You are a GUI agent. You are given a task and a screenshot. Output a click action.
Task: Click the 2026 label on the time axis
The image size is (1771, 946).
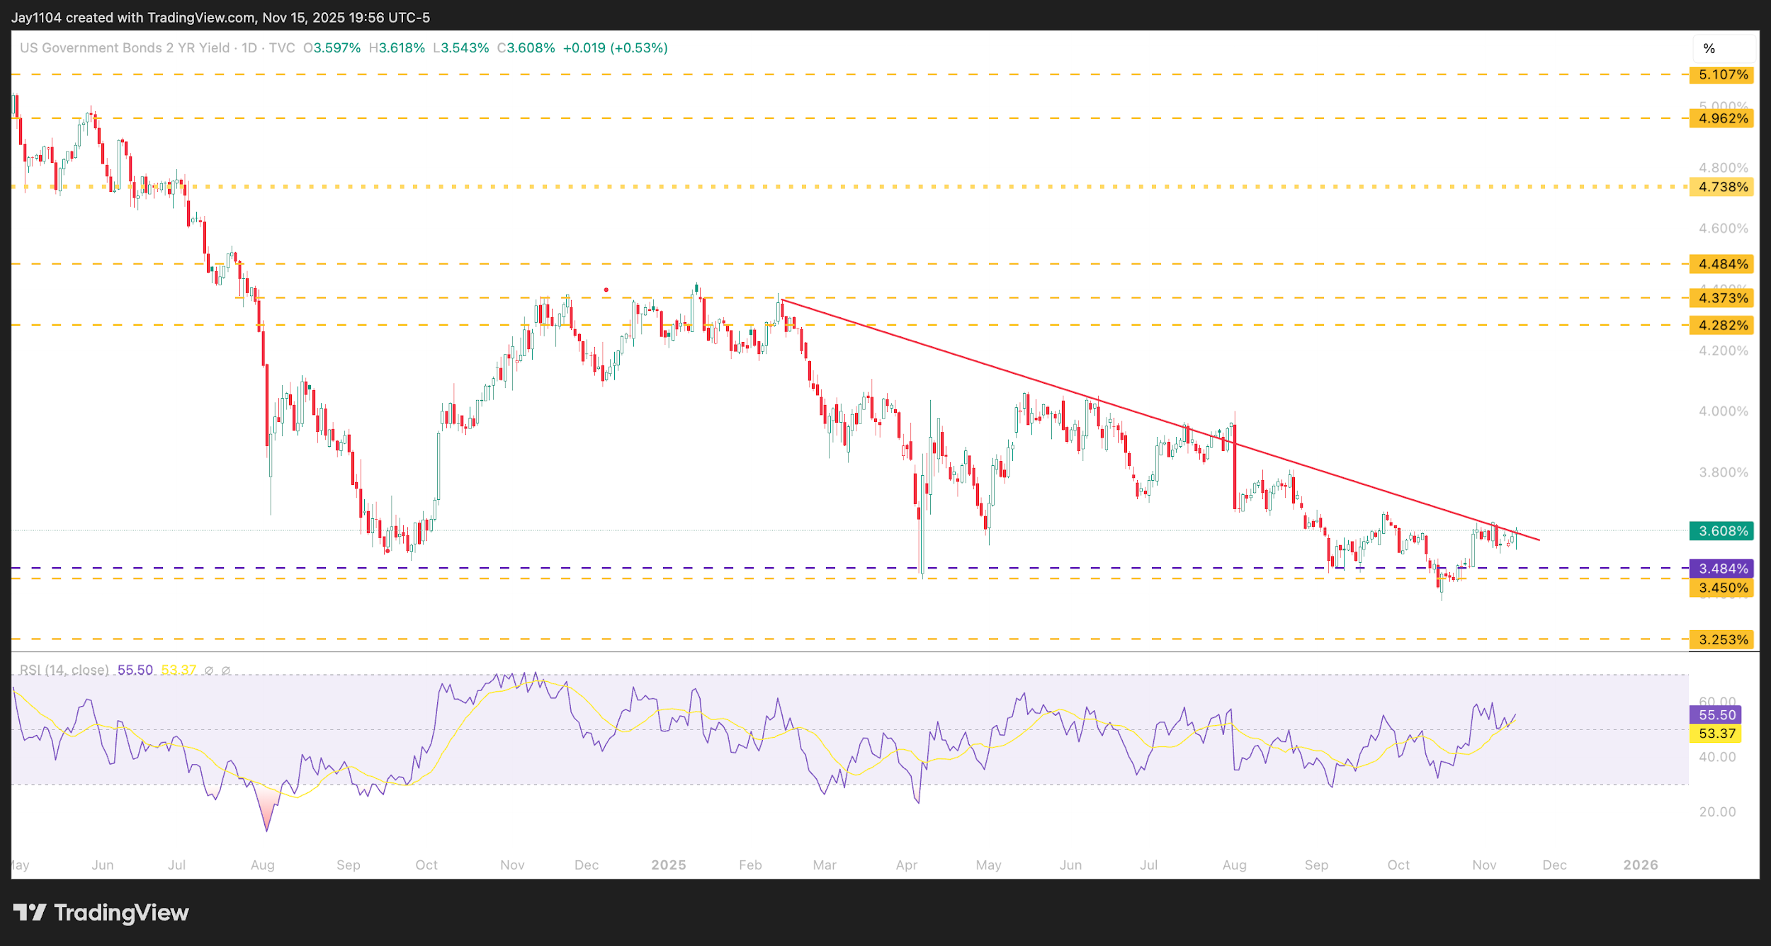pyautogui.click(x=1640, y=865)
